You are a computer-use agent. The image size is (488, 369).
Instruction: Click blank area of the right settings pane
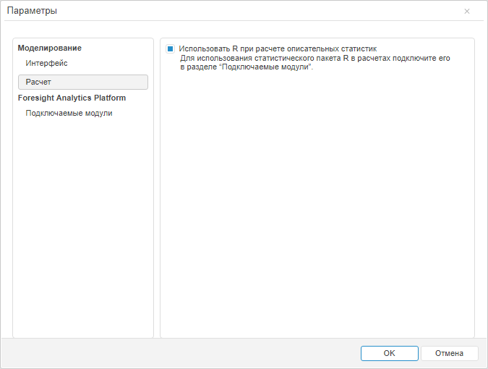pos(317,210)
